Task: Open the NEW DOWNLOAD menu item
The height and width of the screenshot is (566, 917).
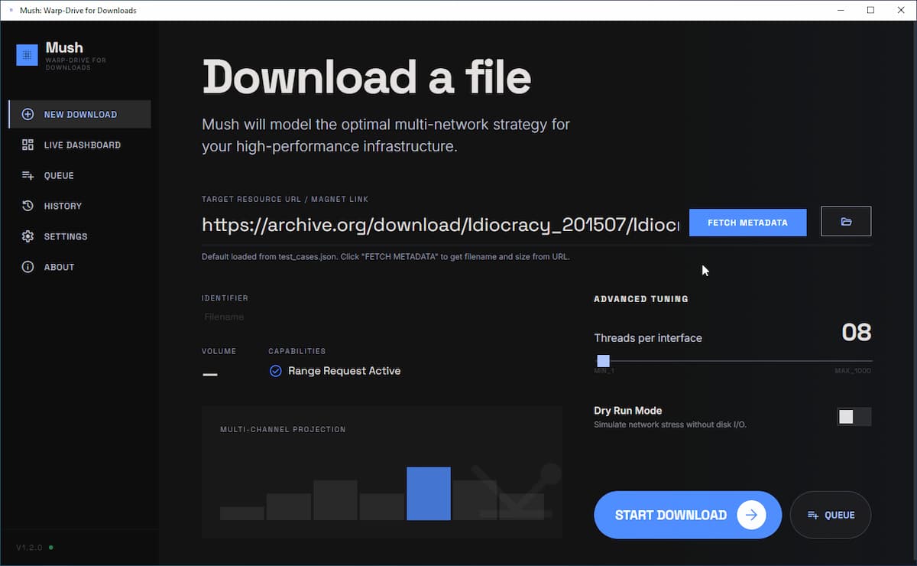Action: pos(80,114)
